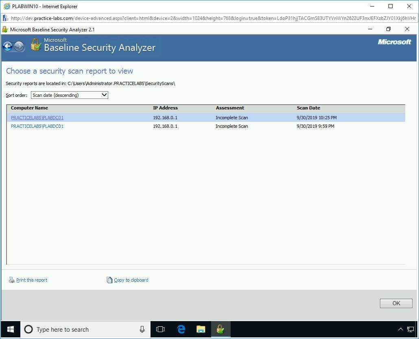This screenshot has width=419, height=339.
Task: Click the OK button to close the report list
Action: tap(396, 303)
